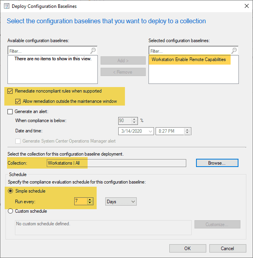Viewport: 253px width, 258px height.
Task: Click the Browse button for collection
Action: pyautogui.click(x=217, y=163)
